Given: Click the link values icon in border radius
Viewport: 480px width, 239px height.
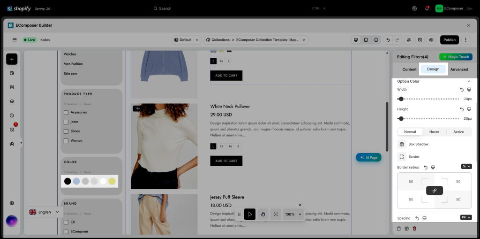Looking at the screenshot, I should (x=435, y=191).
